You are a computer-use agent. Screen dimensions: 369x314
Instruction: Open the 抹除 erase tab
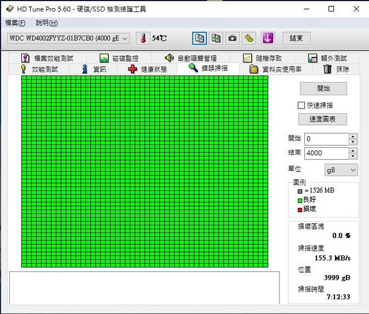[x=336, y=69]
